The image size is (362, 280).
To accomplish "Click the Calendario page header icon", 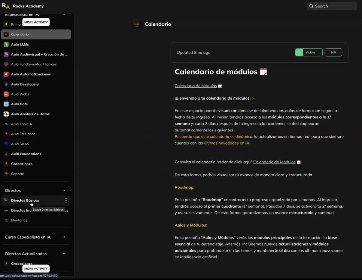I will [137, 24].
